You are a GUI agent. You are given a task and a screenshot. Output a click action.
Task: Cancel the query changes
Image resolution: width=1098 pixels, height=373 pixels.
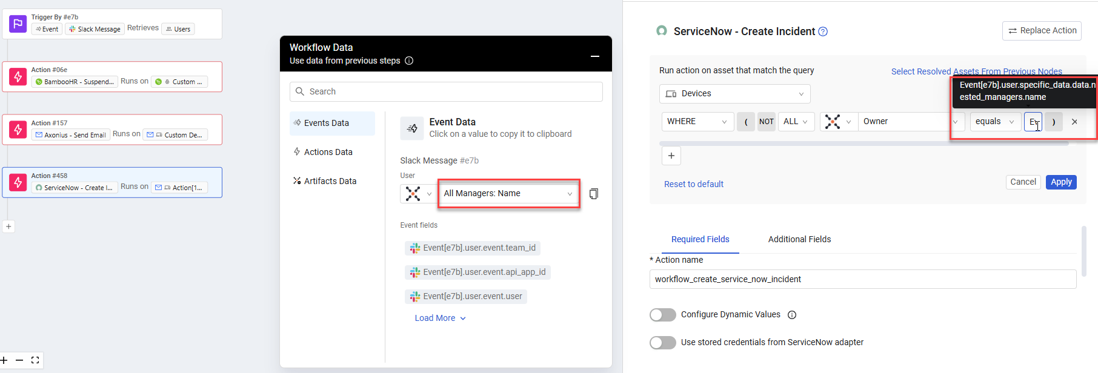tap(1023, 182)
